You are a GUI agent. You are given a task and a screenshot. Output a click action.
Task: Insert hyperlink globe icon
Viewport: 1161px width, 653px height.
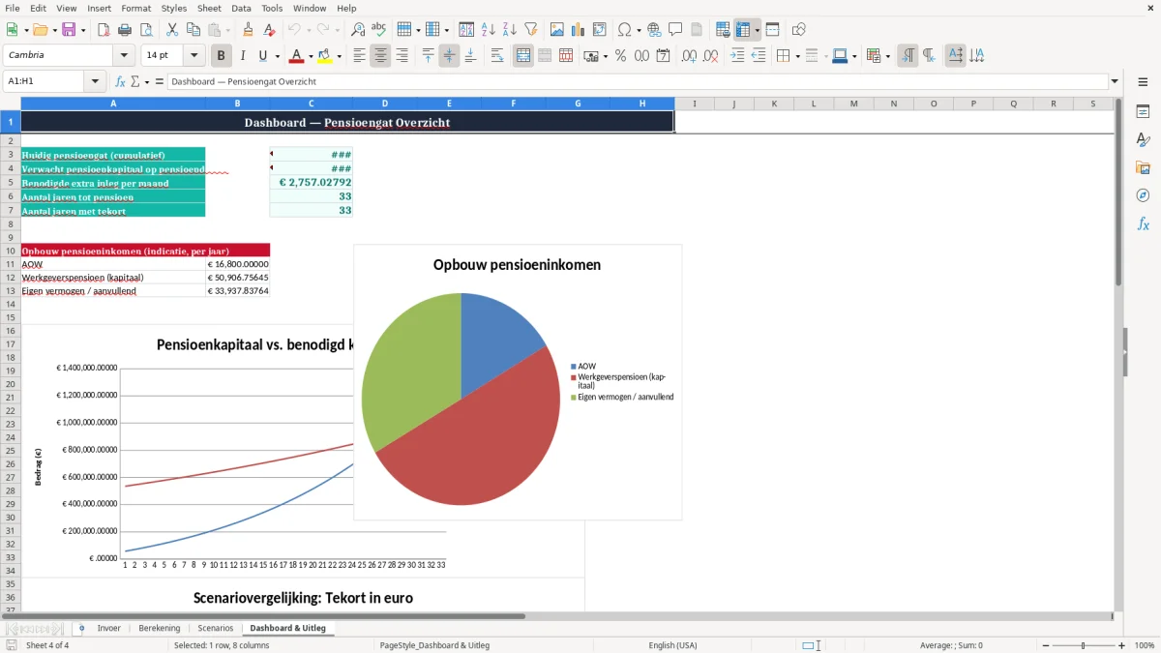pos(654,30)
